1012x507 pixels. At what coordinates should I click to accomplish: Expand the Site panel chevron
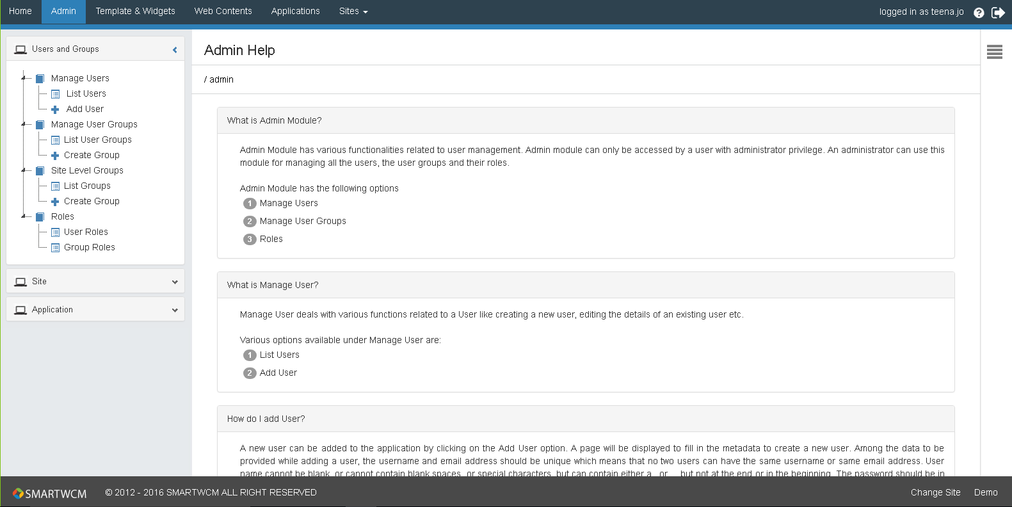tap(175, 282)
